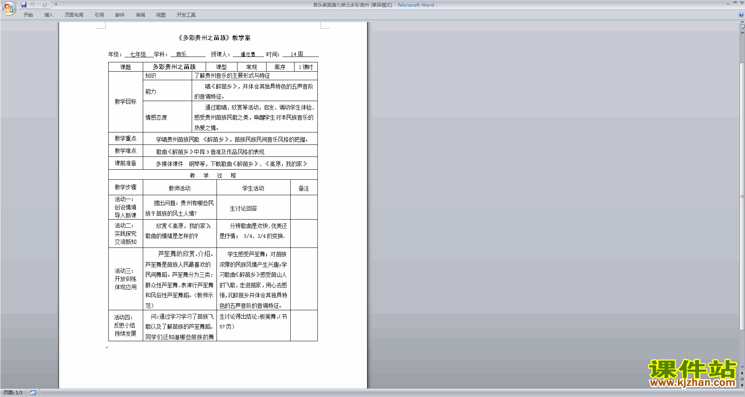Click the subject value 音乐
Viewport: 745px width, 397px height.
pos(181,54)
